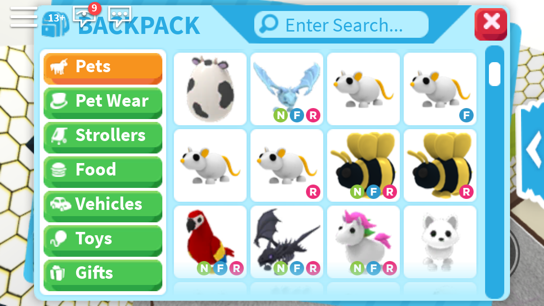
Task: Select the golden rat with F badge
Action: [440, 89]
